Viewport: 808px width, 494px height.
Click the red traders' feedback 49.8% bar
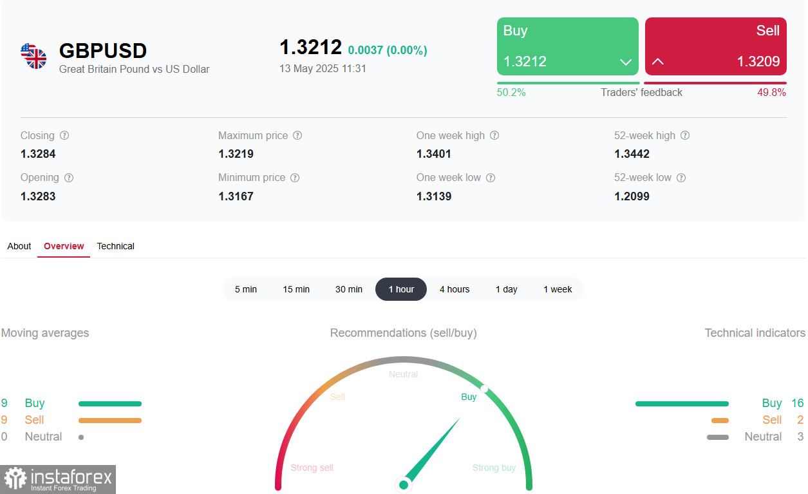715,83
